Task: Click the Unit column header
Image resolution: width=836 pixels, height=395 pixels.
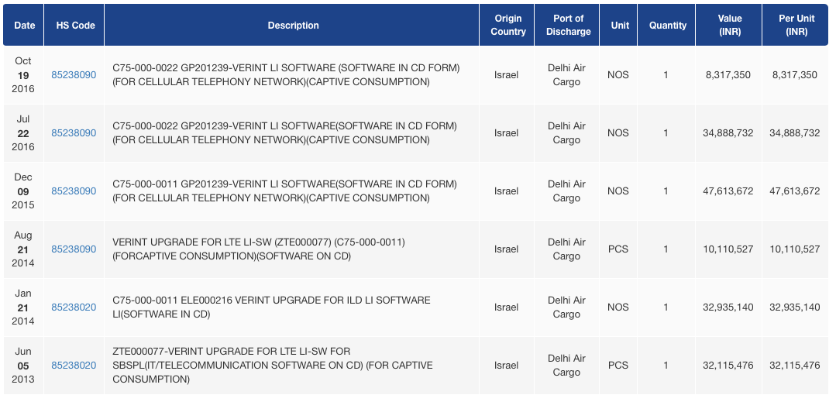Action: pyautogui.click(x=620, y=26)
